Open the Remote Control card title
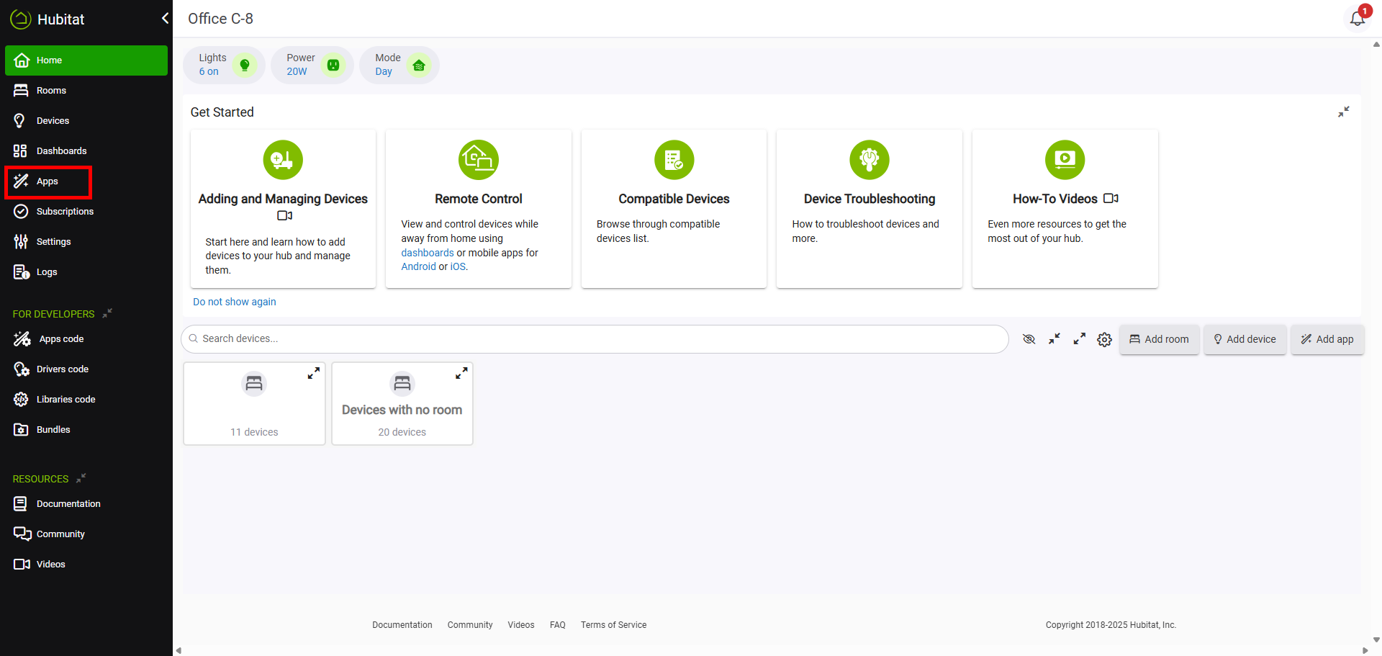1382x656 pixels. [479, 199]
